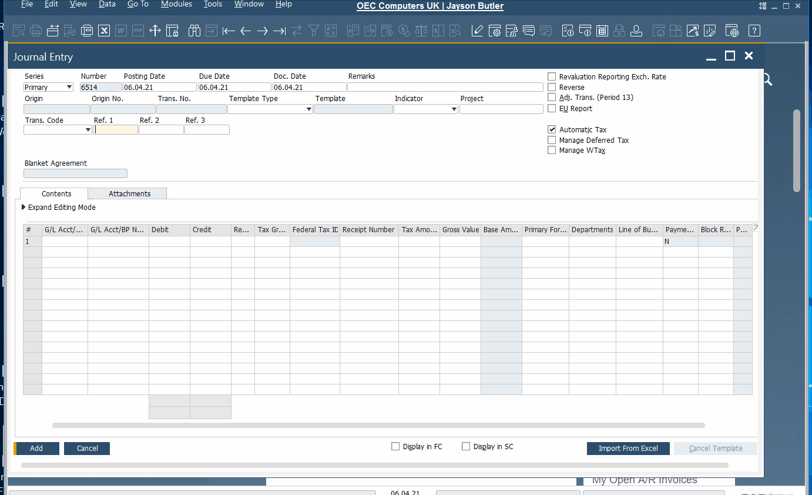Go to the next record arrow
Viewport: 812px width, 495px height.
[263, 31]
